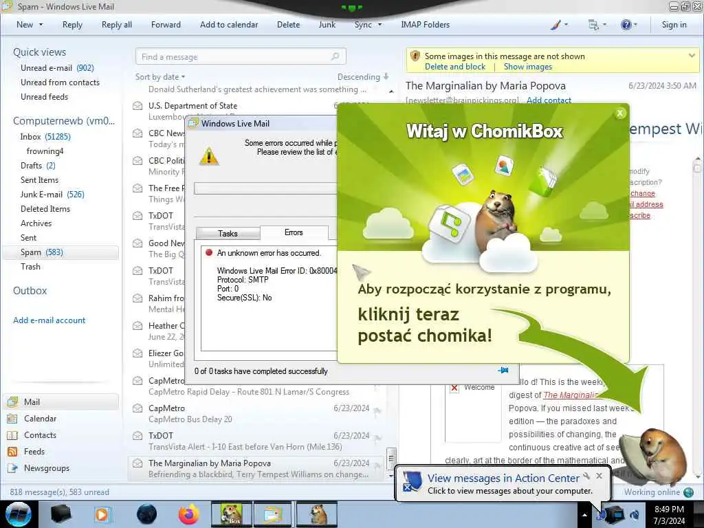Open the paintbrush color scheme icon
This screenshot has width=704, height=528.
point(555,25)
